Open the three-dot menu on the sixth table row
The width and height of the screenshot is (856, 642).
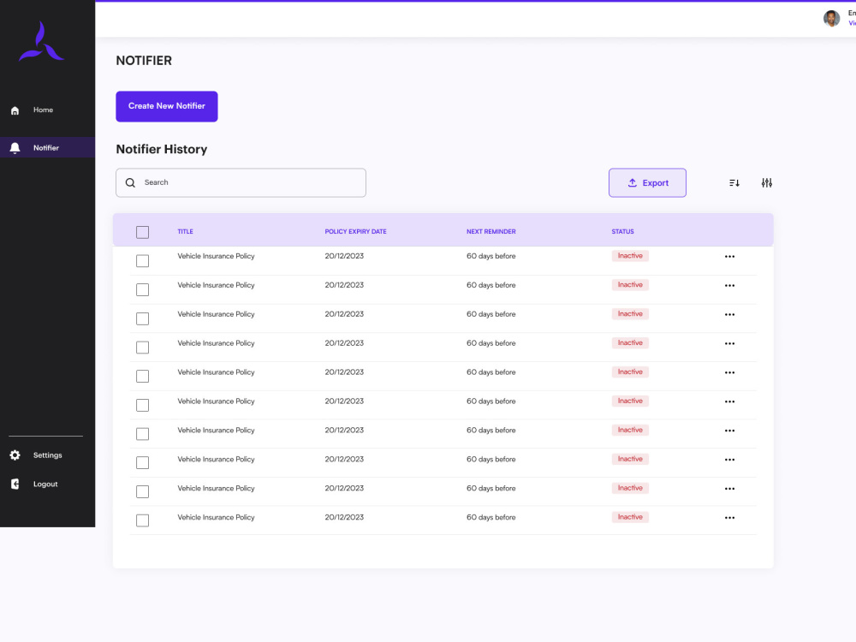[x=729, y=401]
